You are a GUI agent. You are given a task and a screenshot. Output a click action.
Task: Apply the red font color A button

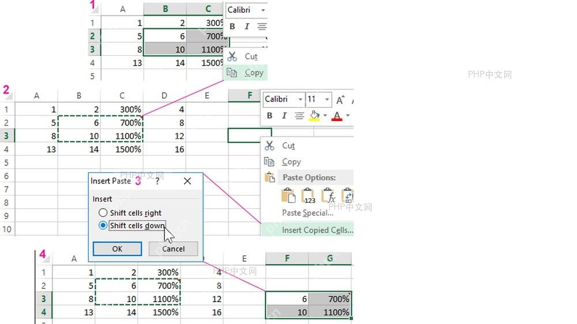(337, 116)
